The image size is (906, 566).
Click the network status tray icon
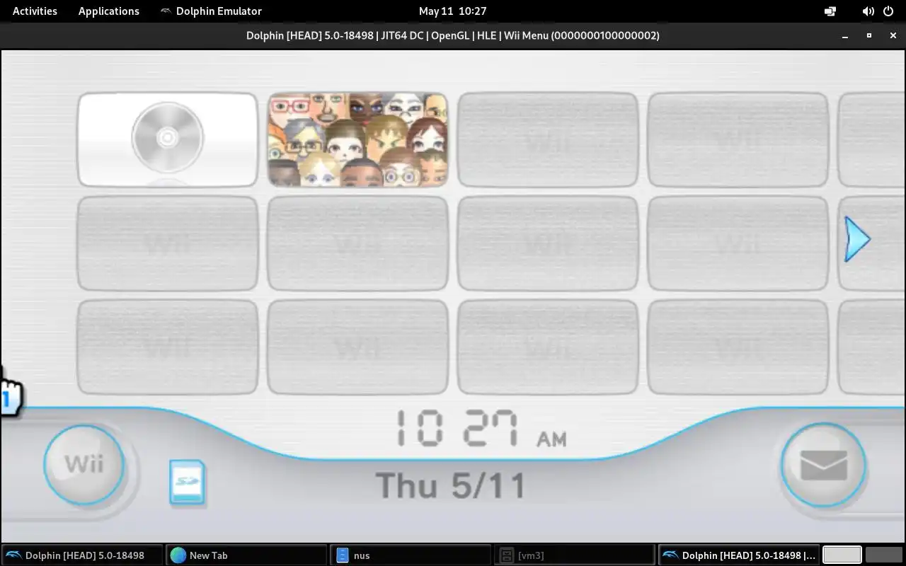(x=830, y=11)
